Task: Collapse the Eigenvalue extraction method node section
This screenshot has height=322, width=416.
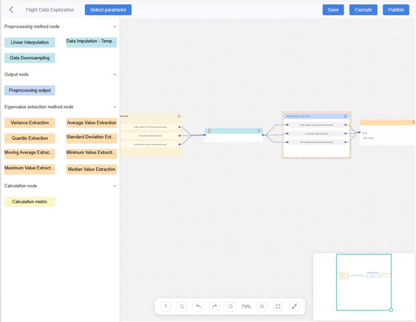Action: click(x=115, y=107)
